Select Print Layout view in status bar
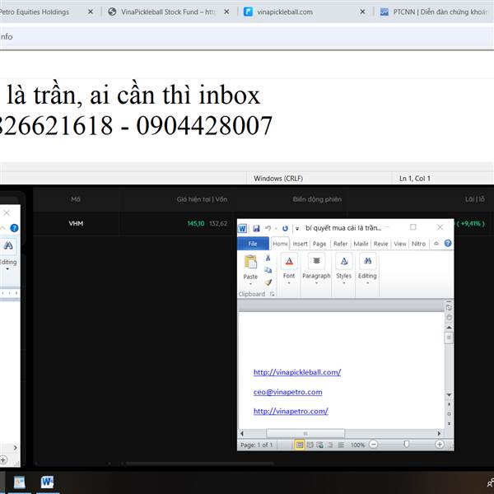Screen dimensions: 494x494 pos(300,445)
